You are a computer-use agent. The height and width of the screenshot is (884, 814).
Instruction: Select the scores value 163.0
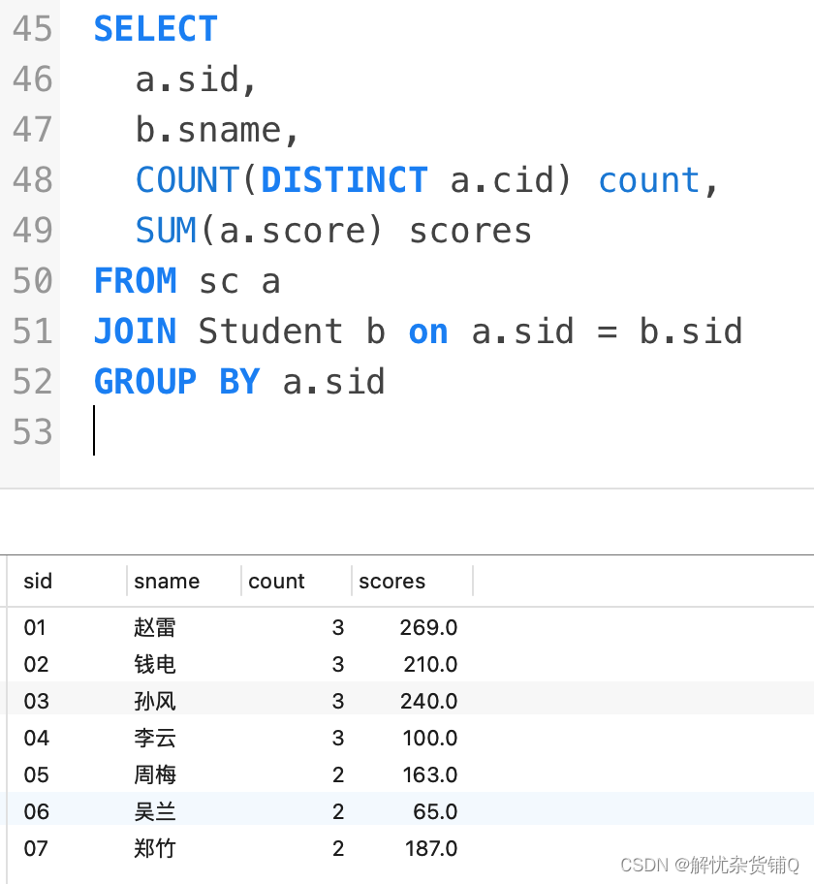click(x=430, y=774)
